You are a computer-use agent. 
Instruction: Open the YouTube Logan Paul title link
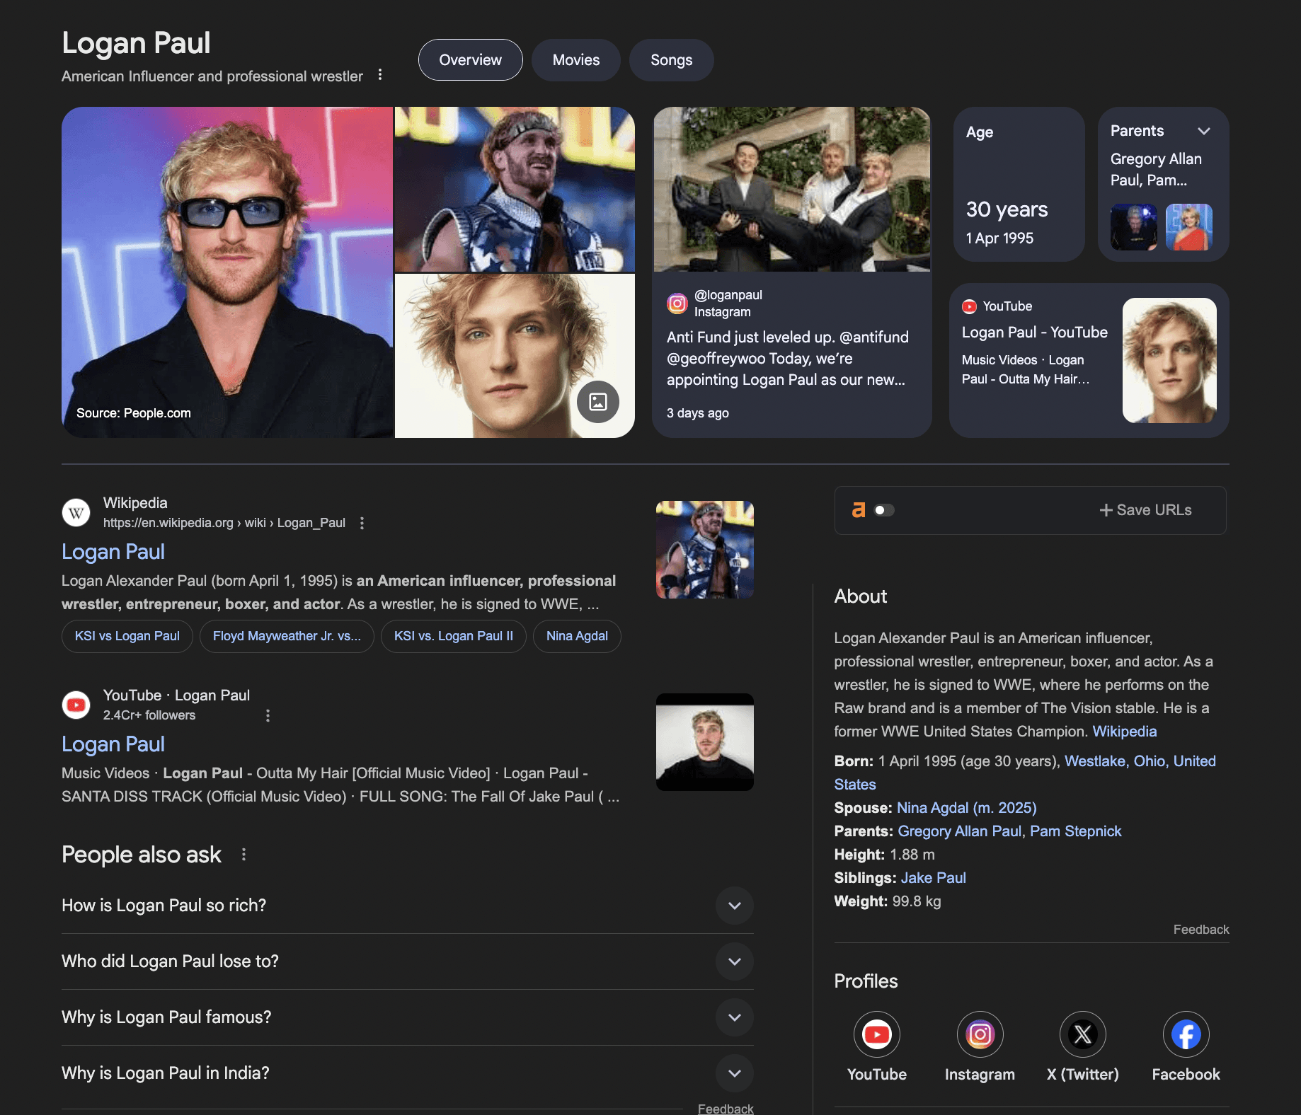(x=113, y=744)
